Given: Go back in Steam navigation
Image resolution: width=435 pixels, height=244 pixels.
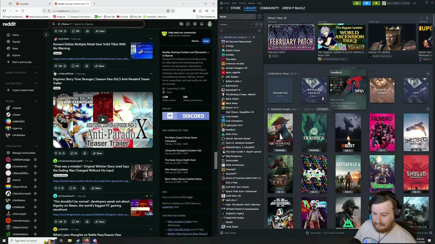Looking at the screenshot, I should click(222, 8).
